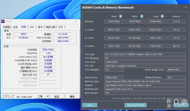Screen dimensions: 190x111
Task: Click the 大小 32 GBytes value in CPU-Z
Action: [23, 38]
